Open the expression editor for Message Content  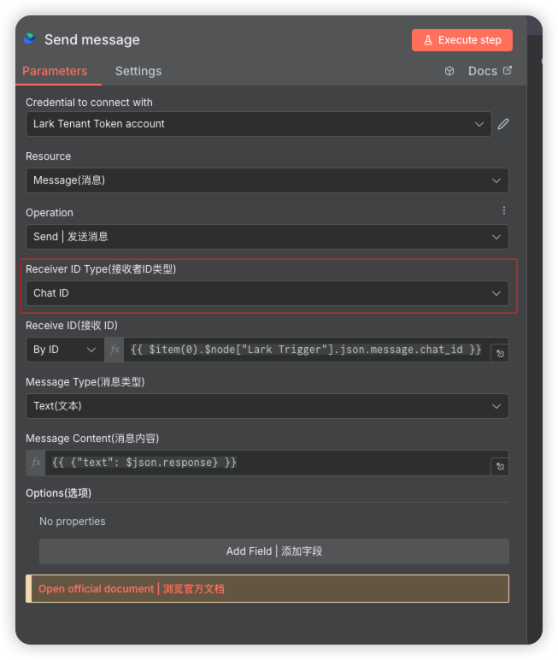pyautogui.click(x=500, y=467)
